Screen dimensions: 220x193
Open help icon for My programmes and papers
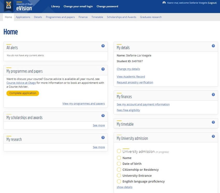(x=103, y=69)
